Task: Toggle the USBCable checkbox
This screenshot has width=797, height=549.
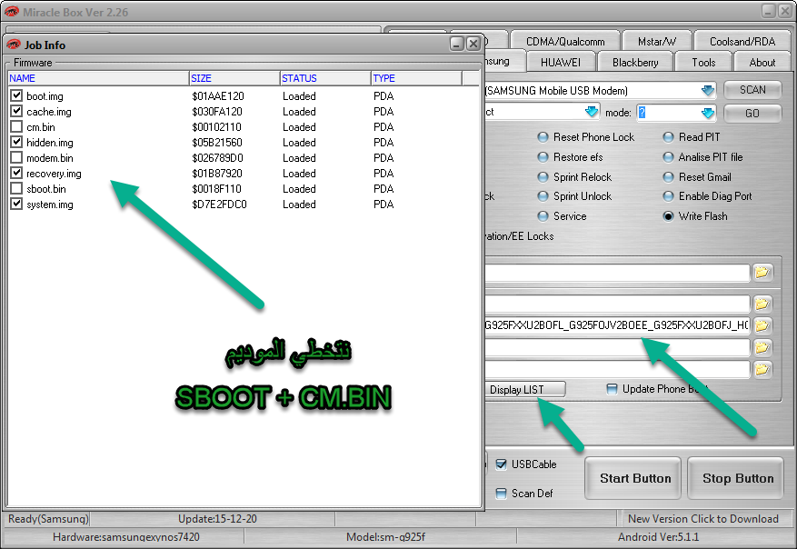Action: point(501,464)
